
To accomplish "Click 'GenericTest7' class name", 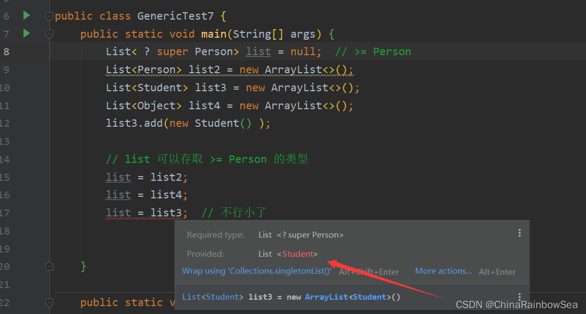I will pos(175,16).
